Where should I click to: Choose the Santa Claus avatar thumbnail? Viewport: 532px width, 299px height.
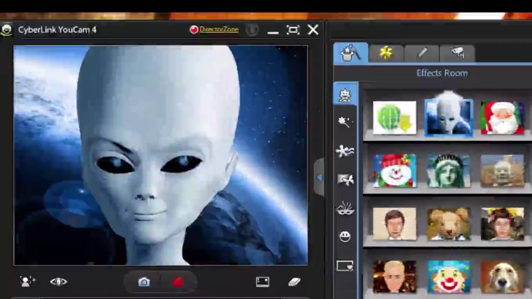502,118
